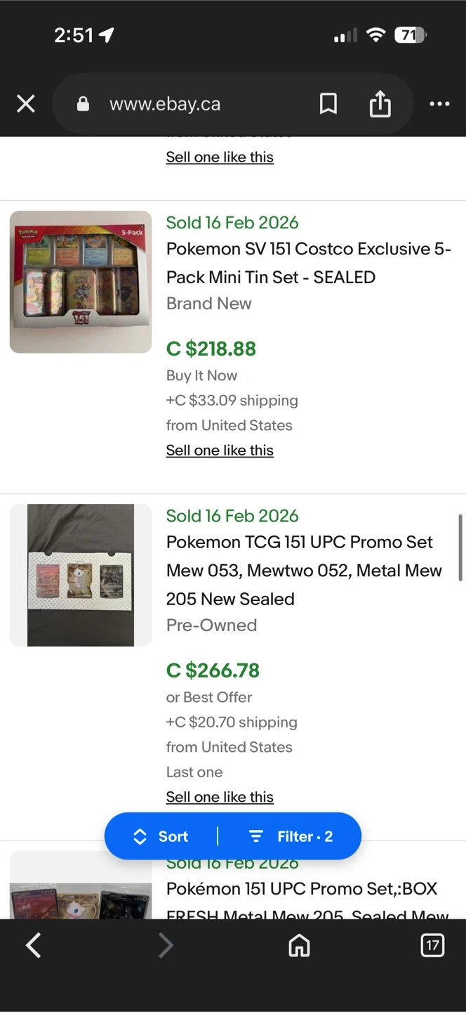Open the tab switcher showing 17 tabs

point(432,945)
